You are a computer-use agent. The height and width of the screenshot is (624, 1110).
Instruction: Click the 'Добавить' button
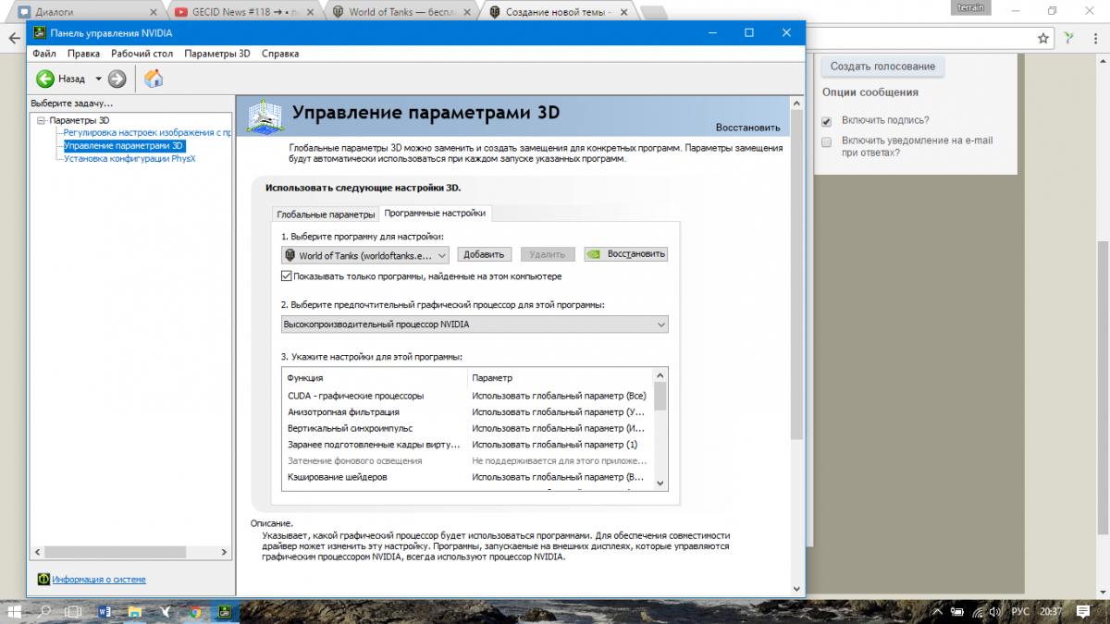[484, 255]
